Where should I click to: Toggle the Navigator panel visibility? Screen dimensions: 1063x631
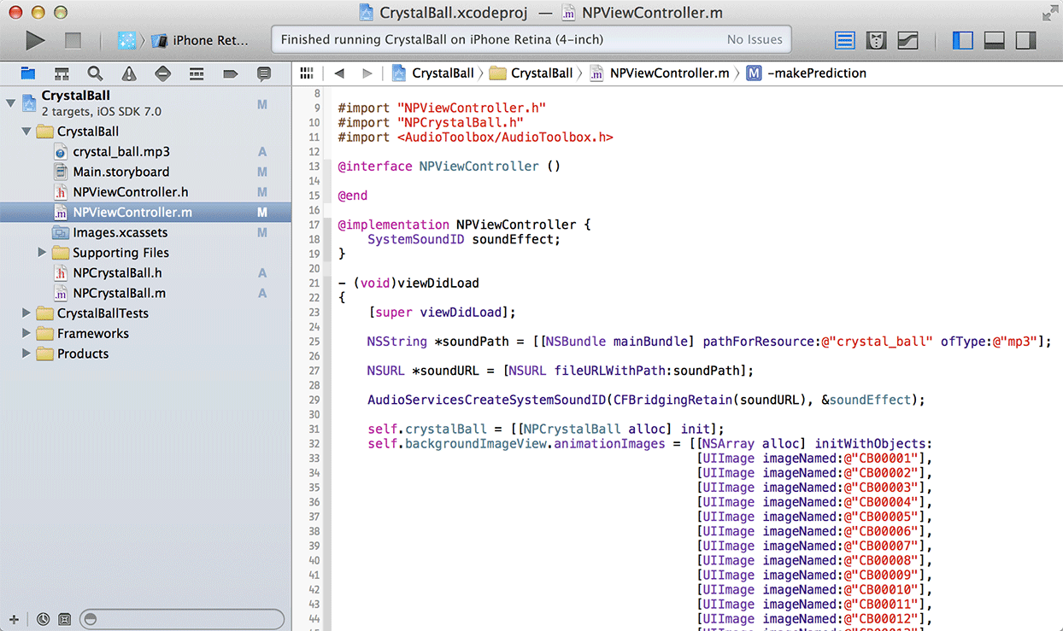pos(961,40)
